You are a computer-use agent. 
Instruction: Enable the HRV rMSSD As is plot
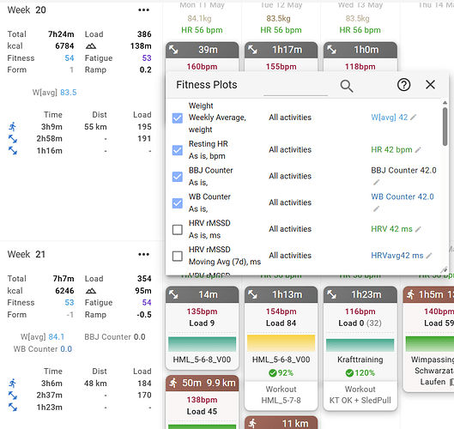click(178, 230)
